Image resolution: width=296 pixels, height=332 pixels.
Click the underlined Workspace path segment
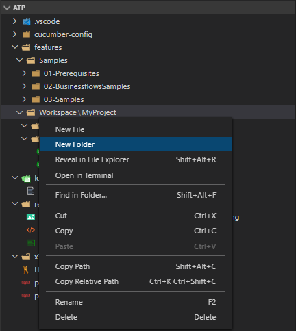point(58,112)
